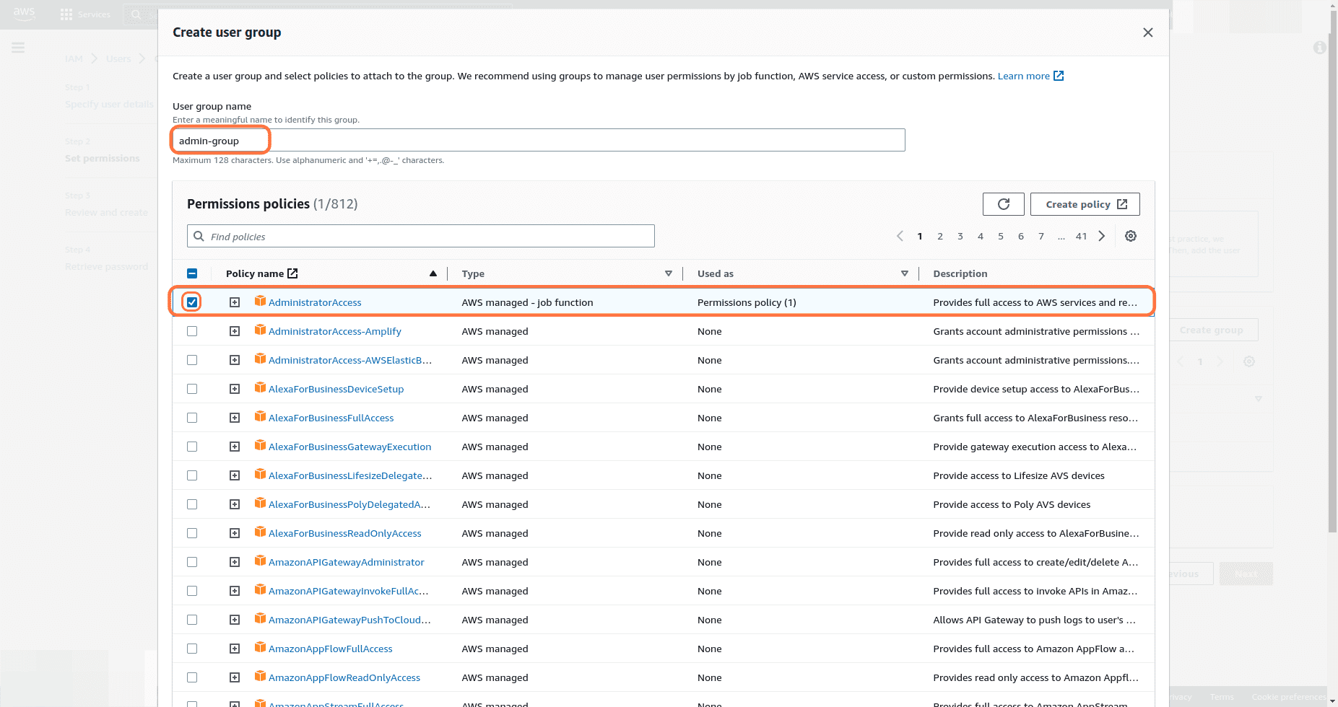Screen dimensions: 1338x707
Task: Check the AlexaForBusinessReadOnlyAccess checkbox
Action: [x=192, y=533]
